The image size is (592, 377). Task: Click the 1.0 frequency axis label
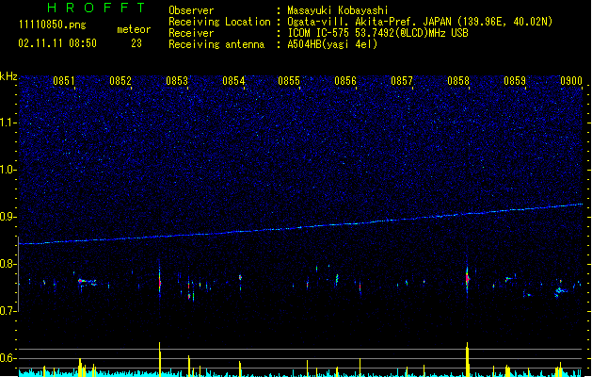8,170
